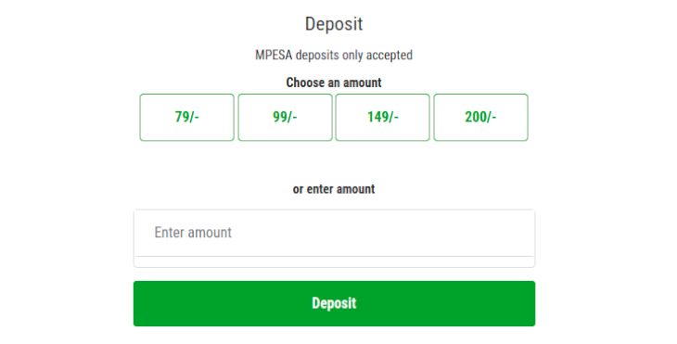Tap the lowest preset amount 79/-
This screenshot has height=344, width=677.
pyautogui.click(x=187, y=118)
